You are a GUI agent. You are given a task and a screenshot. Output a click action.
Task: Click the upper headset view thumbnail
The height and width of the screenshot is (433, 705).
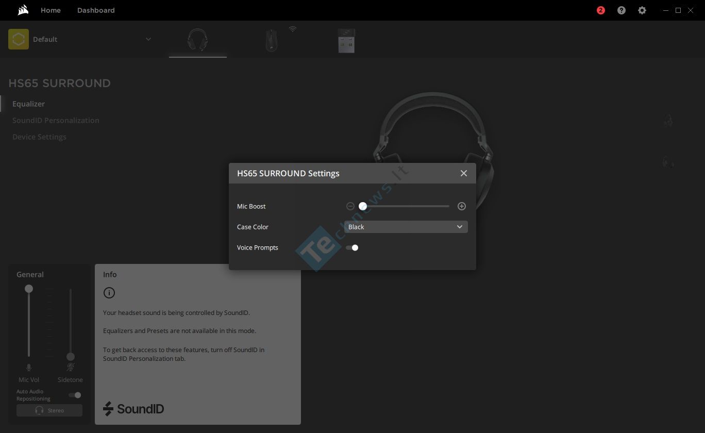point(668,121)
